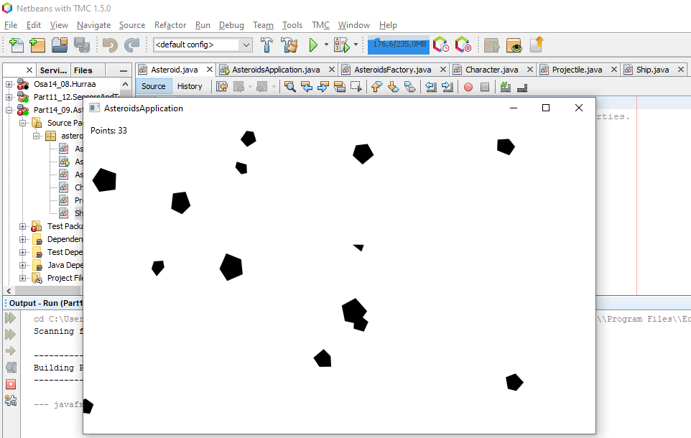Open the Refactor menu
The height and width of the screenshot is (438, 691).
(170, 25)
